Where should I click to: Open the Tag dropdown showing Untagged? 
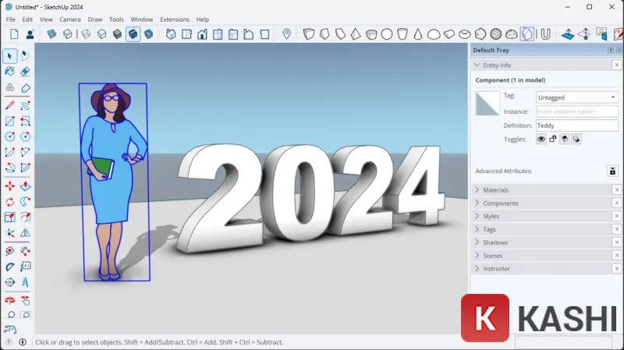tap(576, 97)
